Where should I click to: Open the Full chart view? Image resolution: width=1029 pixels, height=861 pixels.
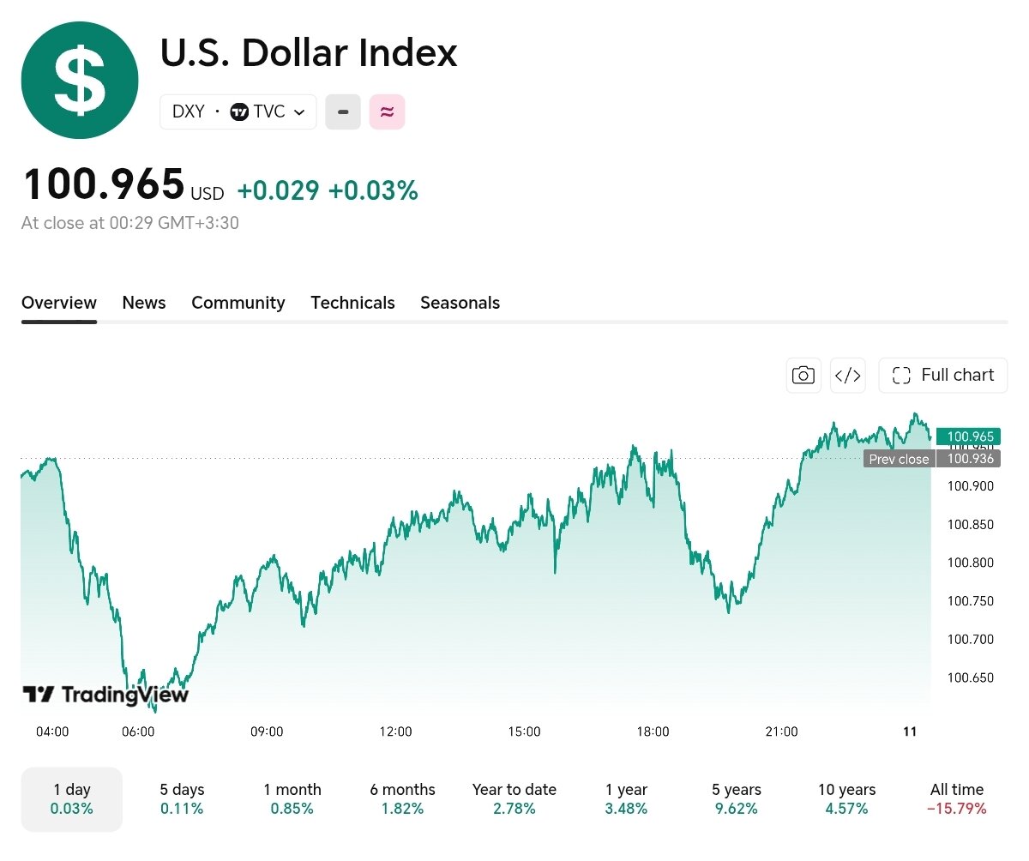click(943, 376)
